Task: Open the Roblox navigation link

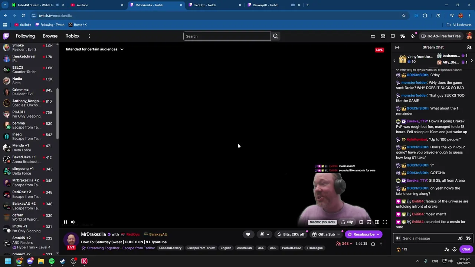Action: click(72, 36)
